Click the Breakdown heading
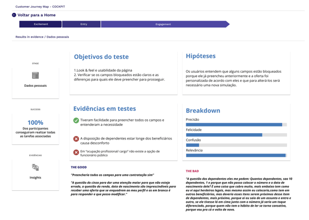309x220 pixels. [203, 111]
